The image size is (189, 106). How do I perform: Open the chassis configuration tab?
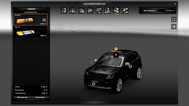[73, 10]
